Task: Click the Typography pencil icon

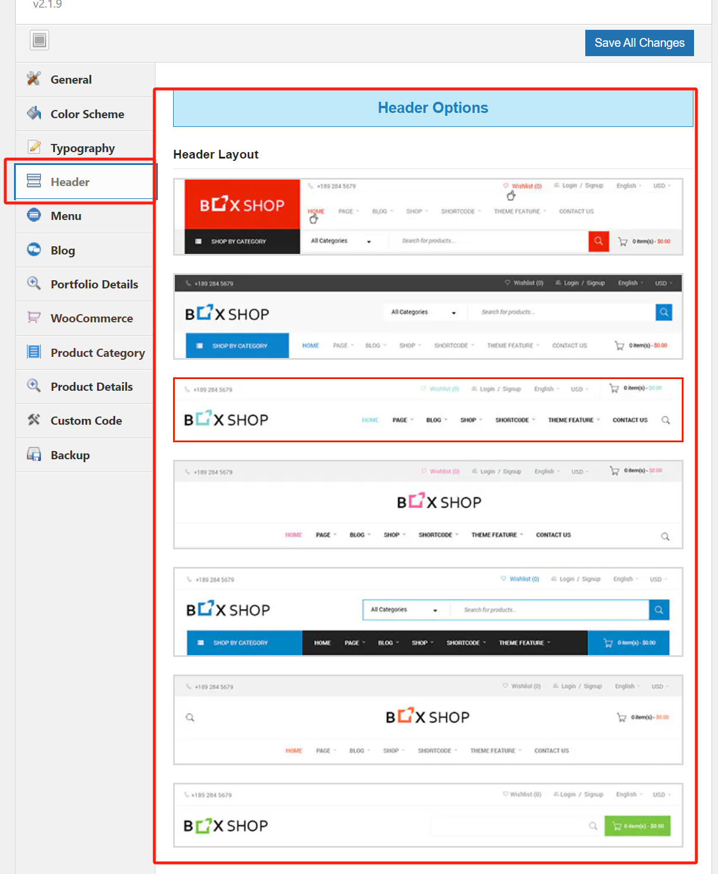Action: pyautogui.click(x=33, y=147)
